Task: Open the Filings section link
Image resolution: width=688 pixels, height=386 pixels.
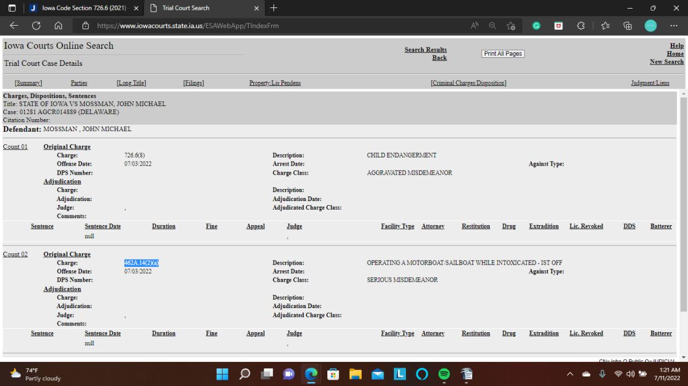Action: coord(194,83)
